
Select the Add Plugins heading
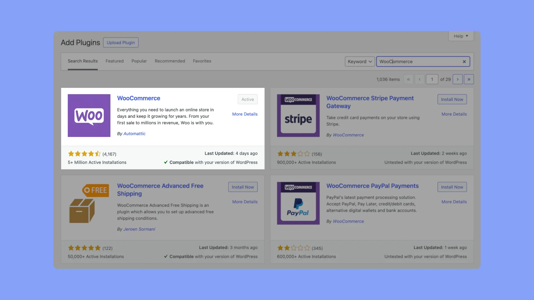80,42
